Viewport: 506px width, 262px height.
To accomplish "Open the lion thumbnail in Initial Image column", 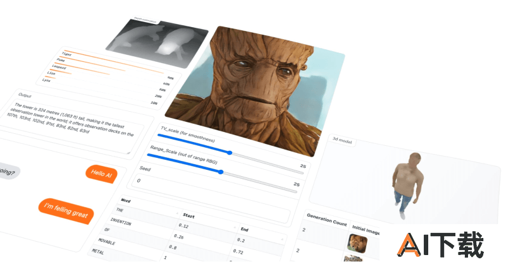I will pyautogui.click(x=358, y=242).
